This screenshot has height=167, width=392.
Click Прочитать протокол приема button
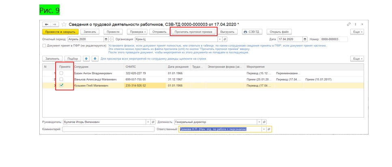click(193, 32)
